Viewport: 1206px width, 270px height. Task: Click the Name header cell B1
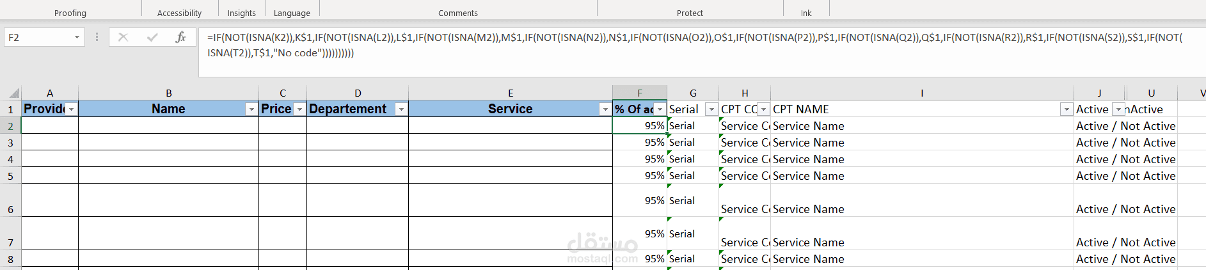[x=169, y=109]
